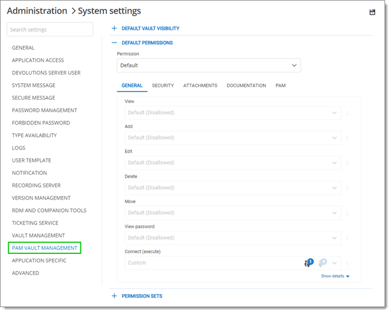Screen dimensions: 391x313
Task: Open System Message settings
Action: point(34,85)
